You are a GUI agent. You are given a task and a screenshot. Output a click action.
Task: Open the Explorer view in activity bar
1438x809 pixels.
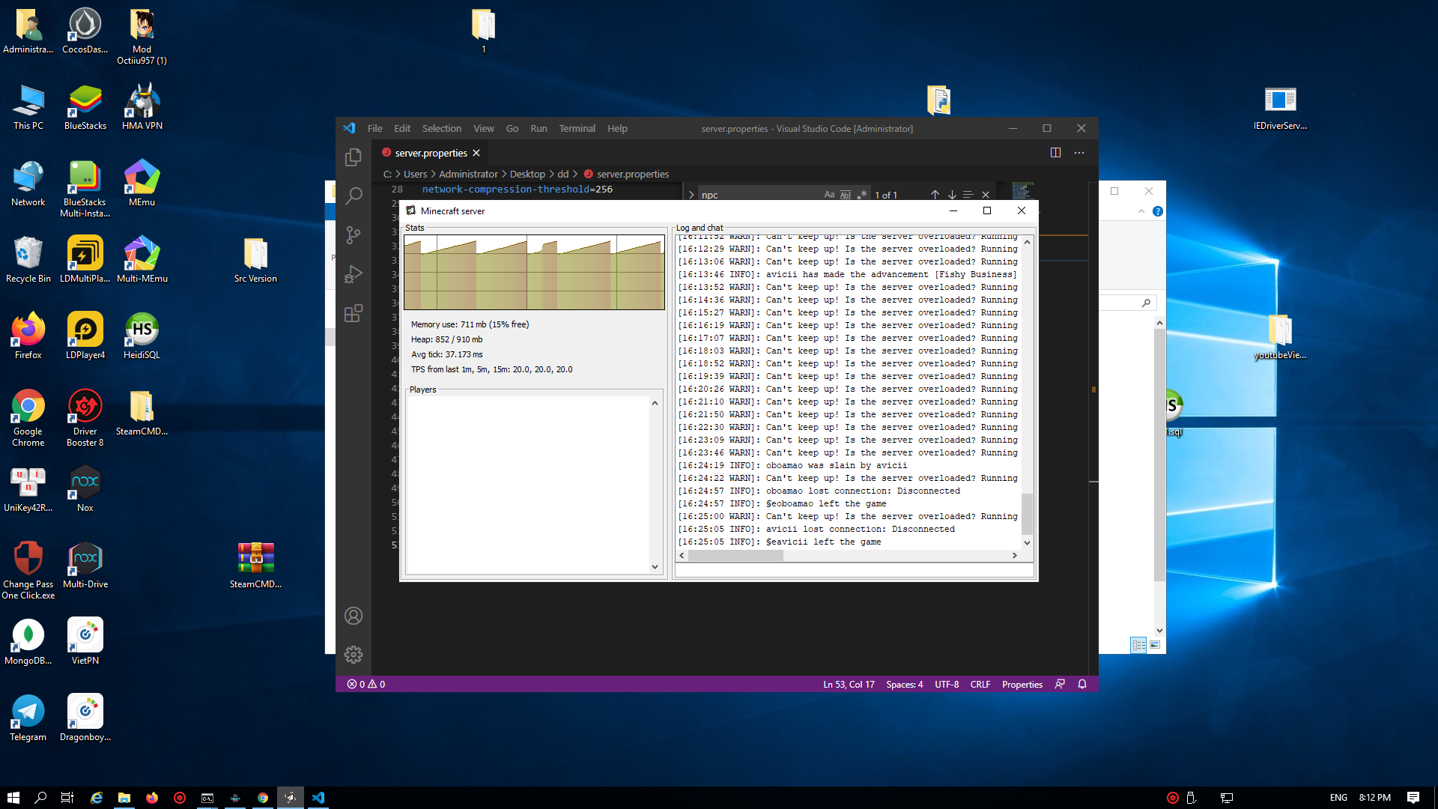354,157
